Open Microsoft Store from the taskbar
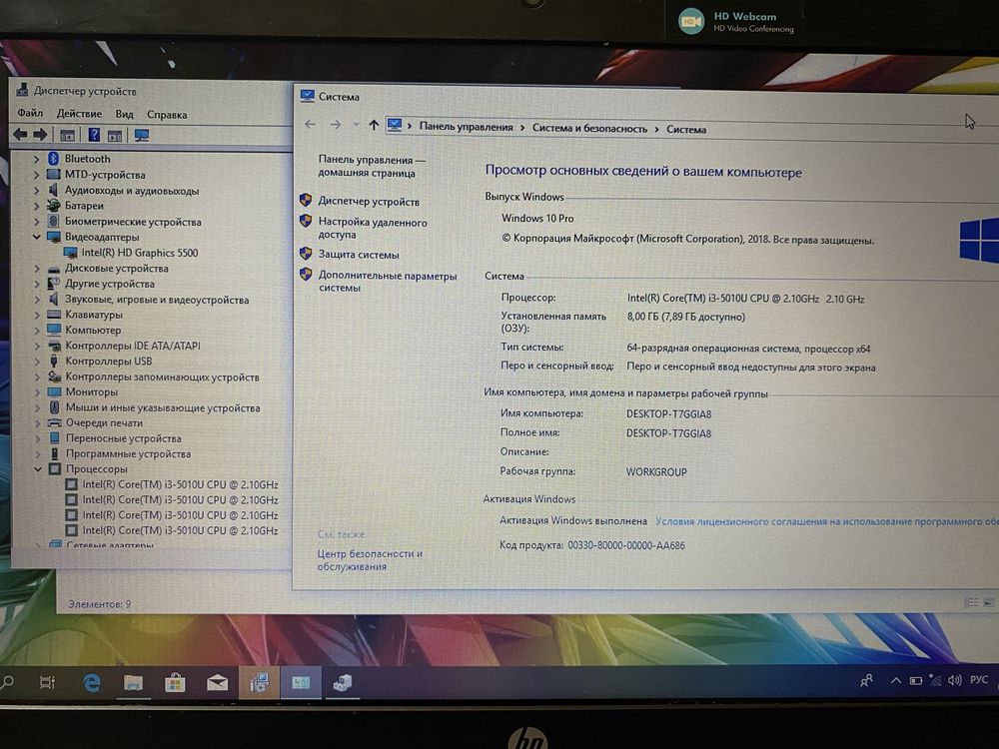Viewport: 999px width, 749px height. (175, 683)
